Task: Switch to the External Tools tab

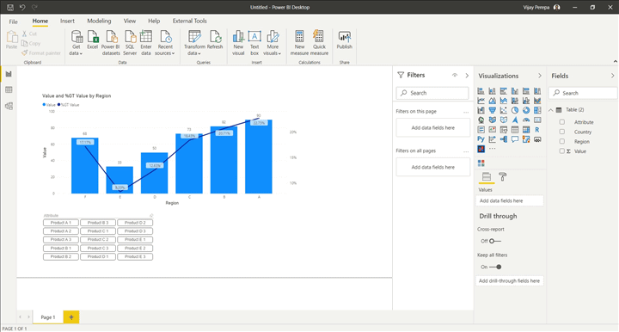Action: click(x=189, y=21)
